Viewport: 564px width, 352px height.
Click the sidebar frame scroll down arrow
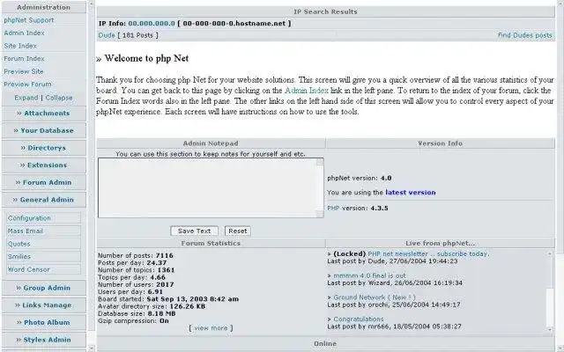91,348
